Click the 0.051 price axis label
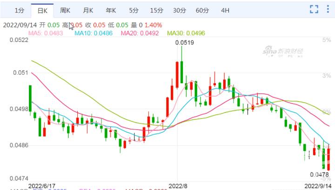 (x=21, y=73)
